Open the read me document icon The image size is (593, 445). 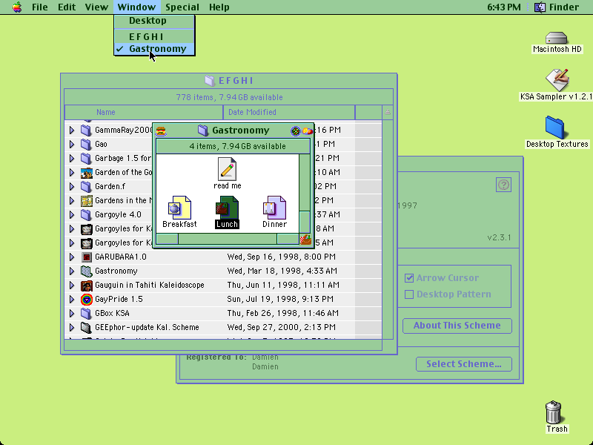click(x=227, y=169)
